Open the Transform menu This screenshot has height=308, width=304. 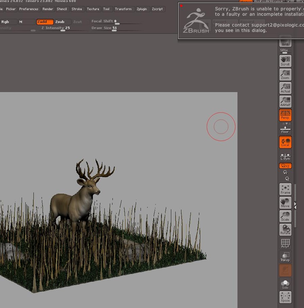(x=123, y=9)
